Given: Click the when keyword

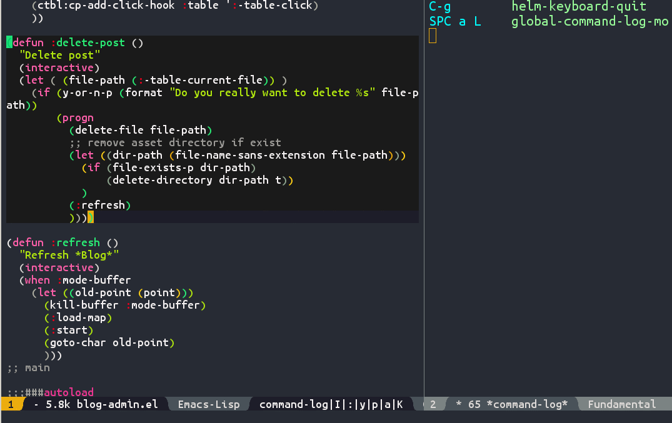Looking at the screenshot, I should (x=38, y=281).
